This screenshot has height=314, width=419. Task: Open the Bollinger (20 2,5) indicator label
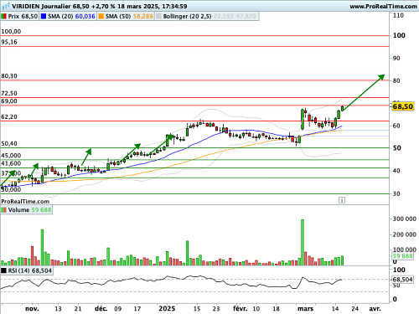click(x=187, y=17)
